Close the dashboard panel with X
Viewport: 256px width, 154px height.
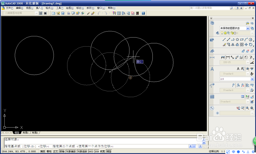pyautogui.click(x=253, y=18)
